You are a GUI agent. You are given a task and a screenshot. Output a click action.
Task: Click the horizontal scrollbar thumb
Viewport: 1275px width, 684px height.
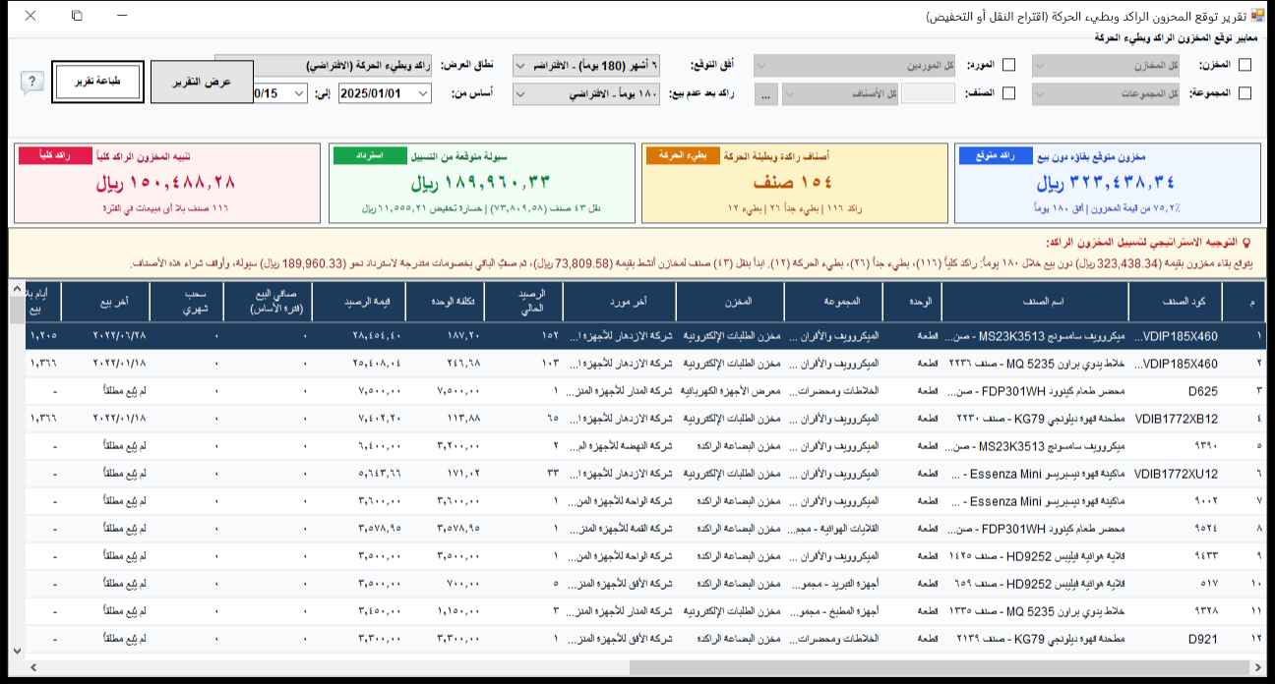point(938,667)
